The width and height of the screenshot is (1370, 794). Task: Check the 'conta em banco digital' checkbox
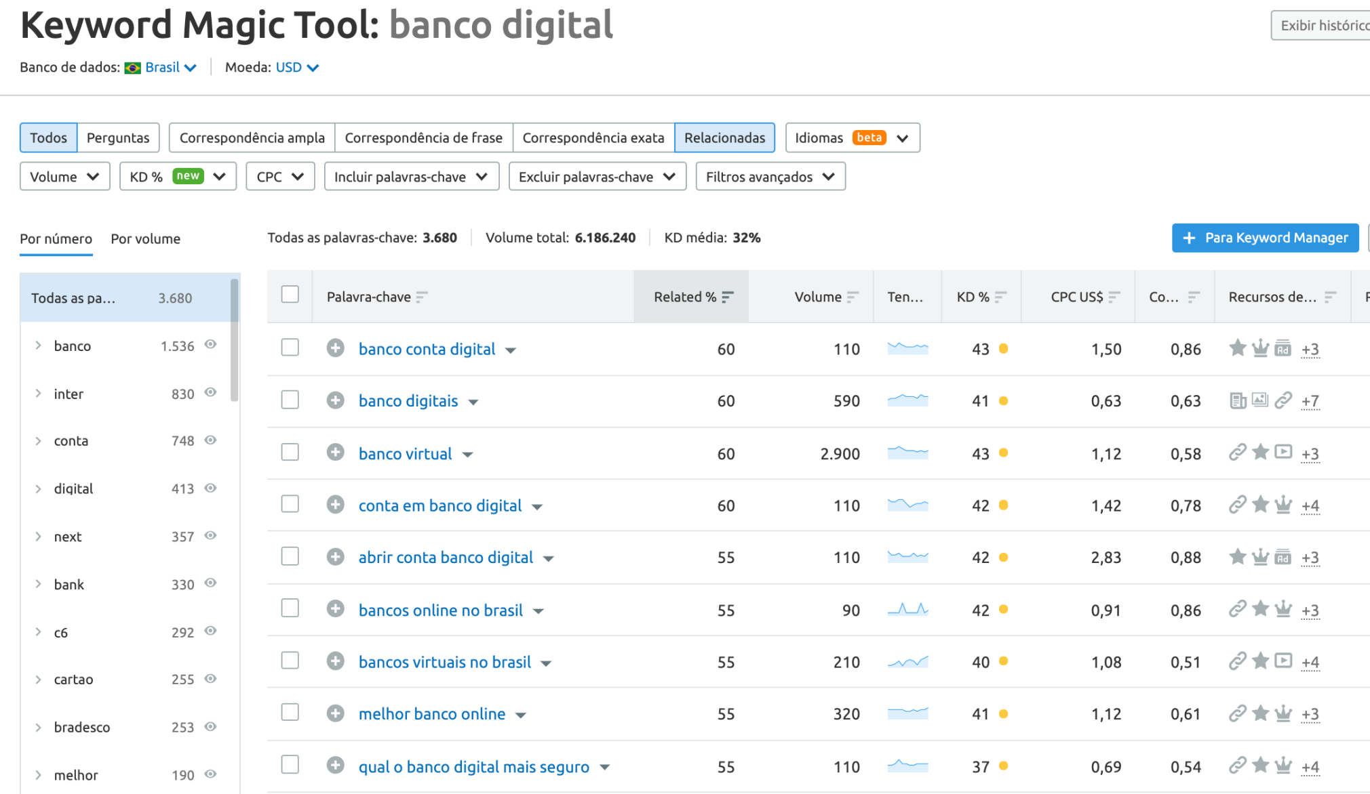290,504
